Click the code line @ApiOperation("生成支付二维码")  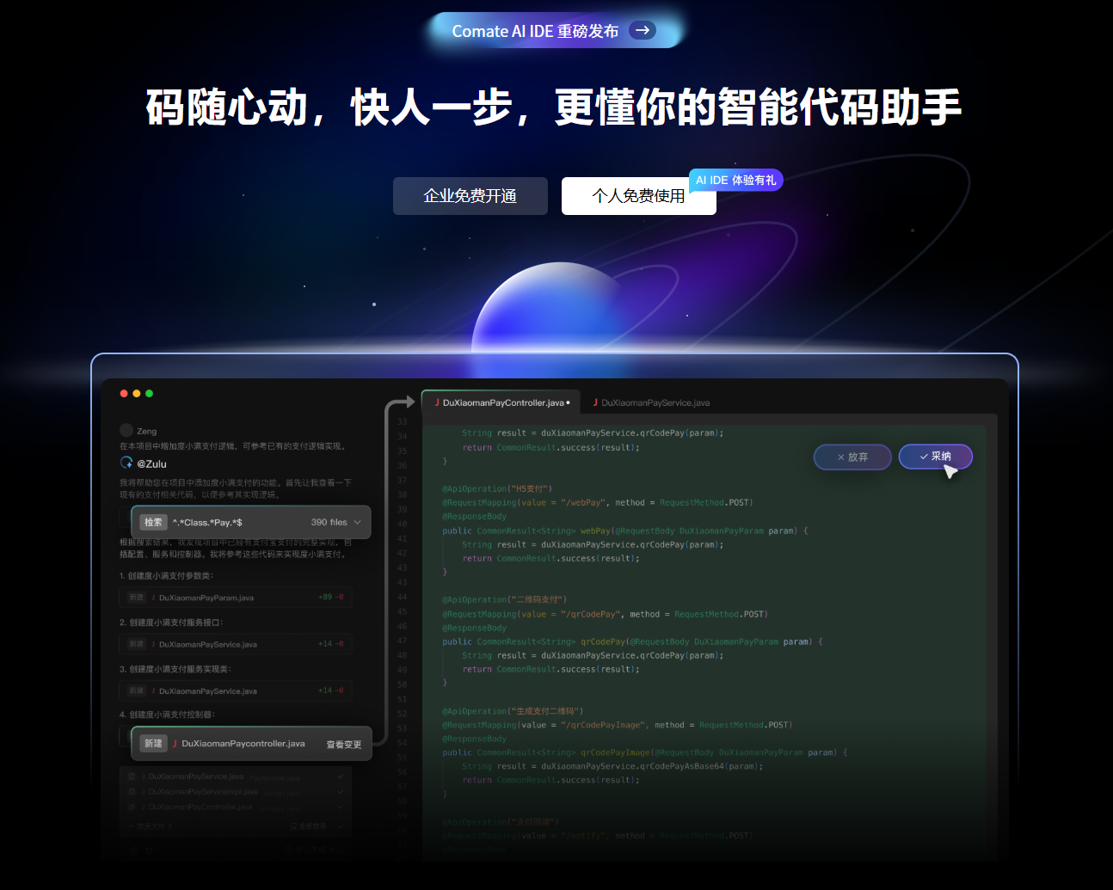[x=513, y=711]
